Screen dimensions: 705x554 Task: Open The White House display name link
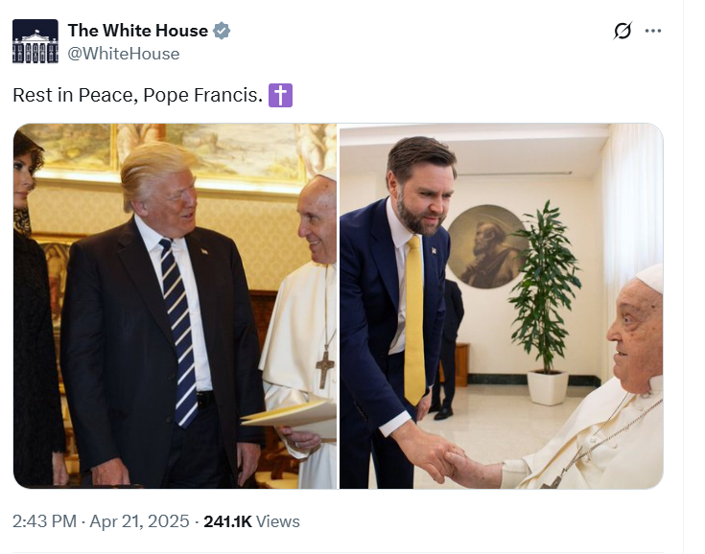(x=137, y=31)
